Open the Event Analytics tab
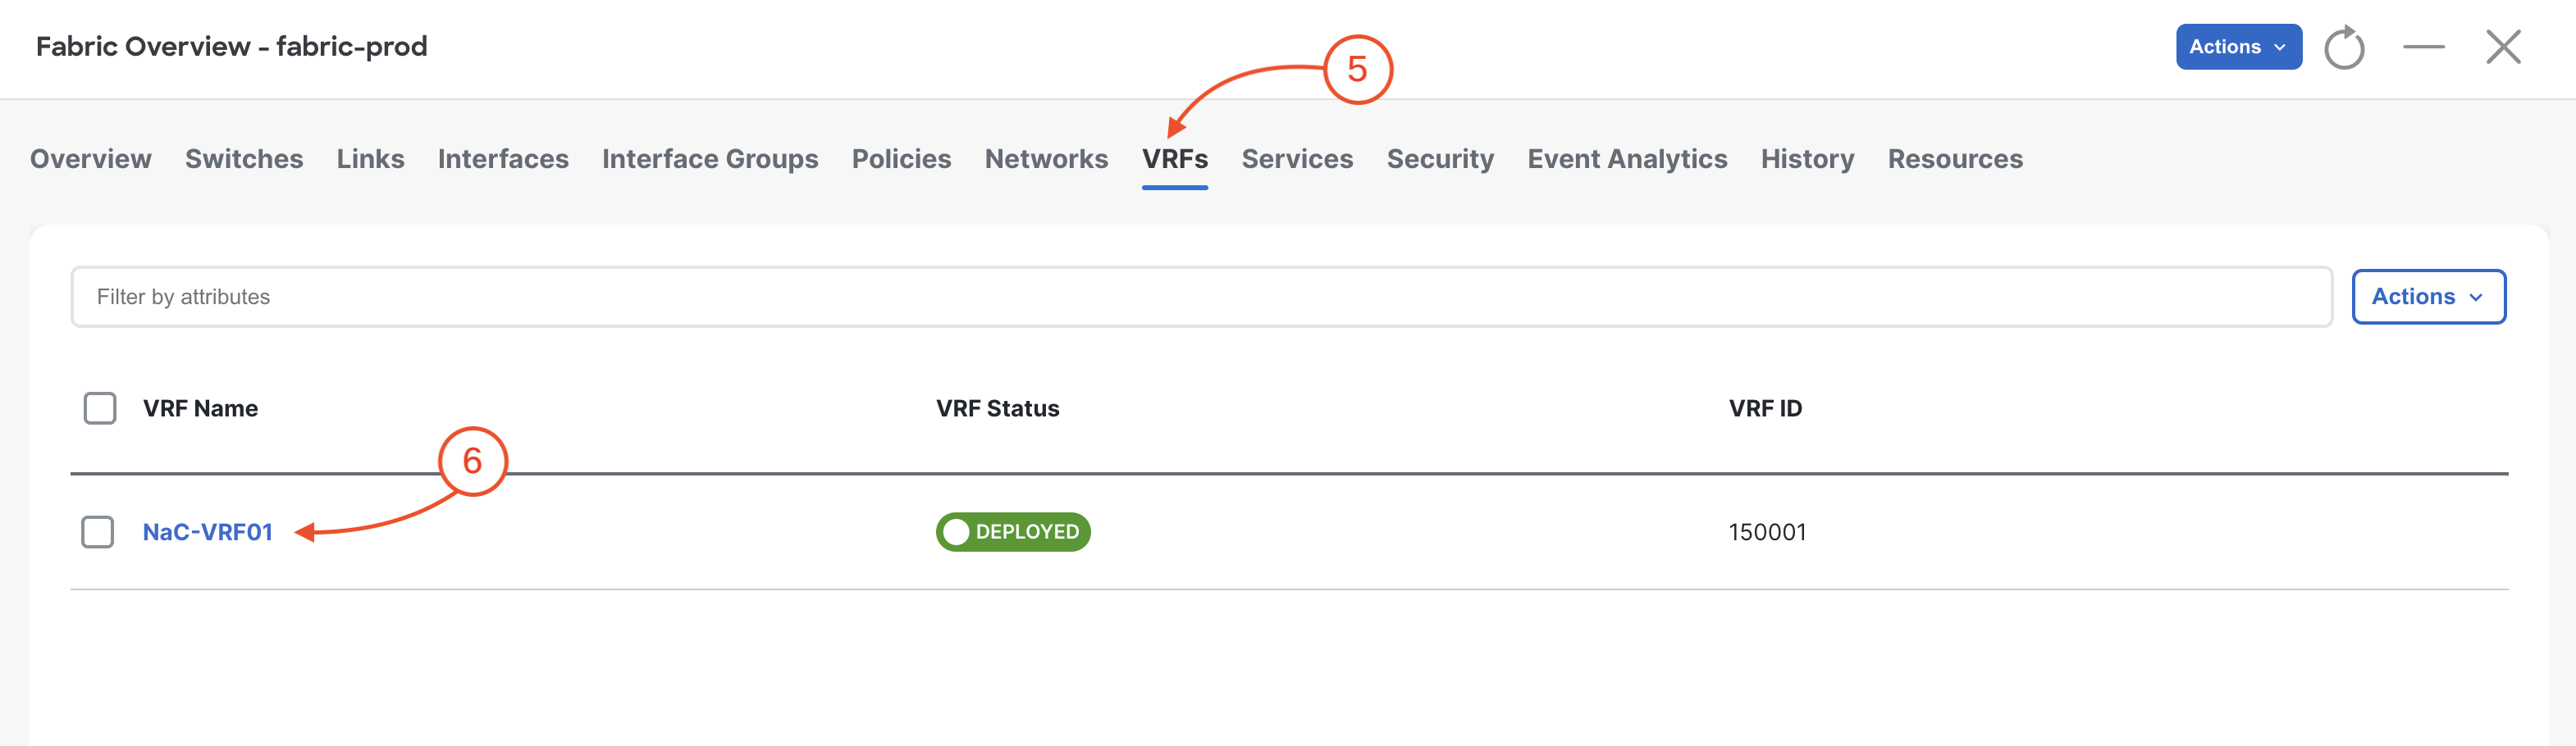This screenshot has height=746, width=2576. [x=1627, y=159]
